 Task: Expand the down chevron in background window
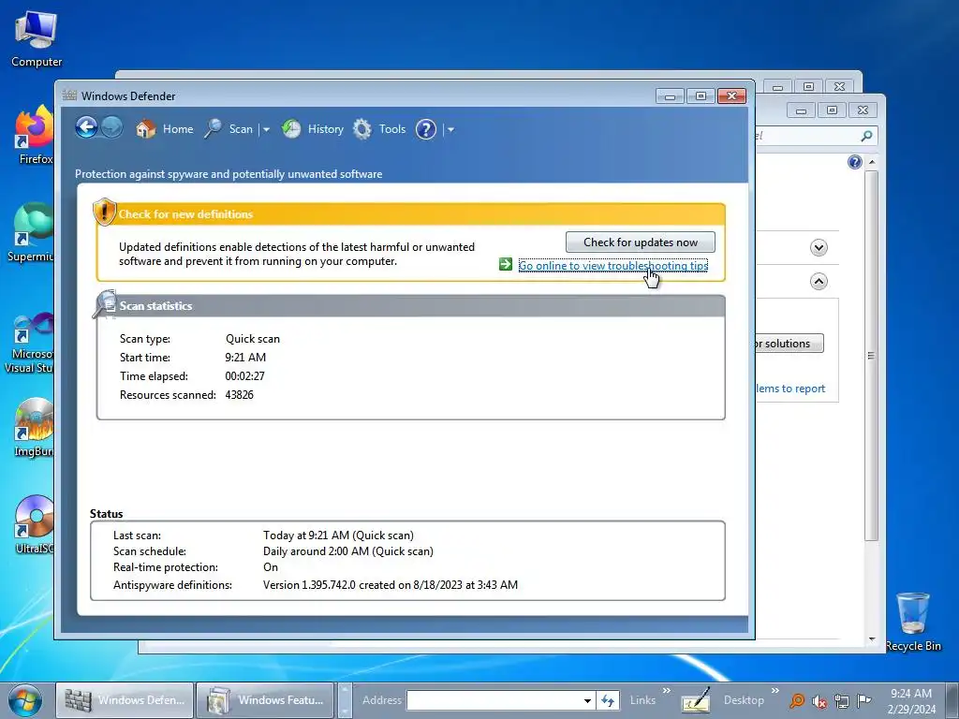point(819,247)
